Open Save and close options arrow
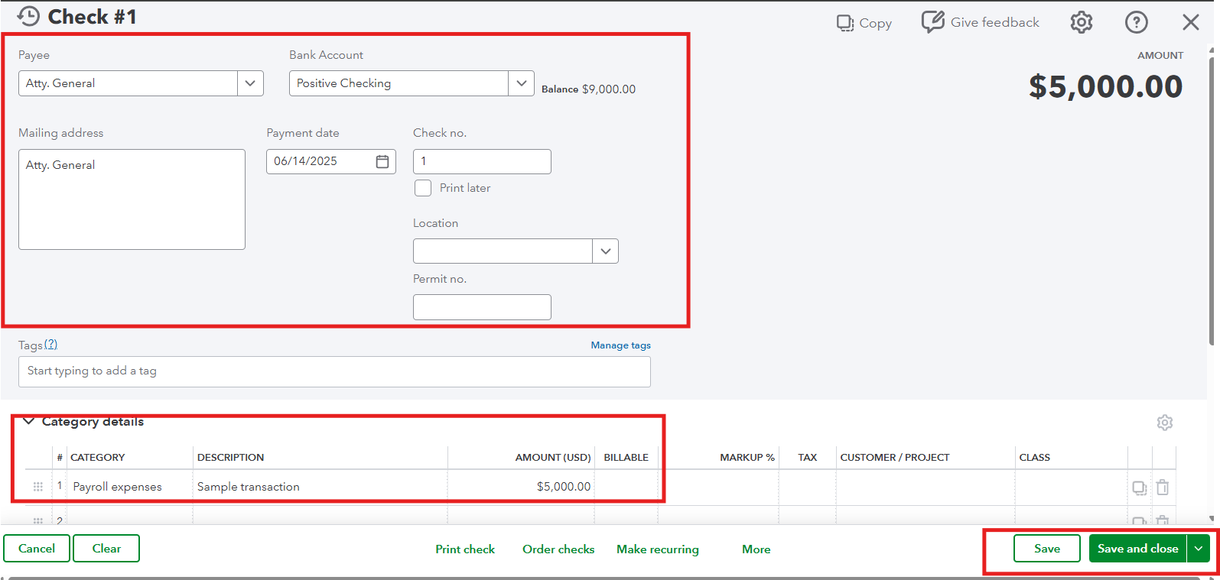Image resolution: width=1220 pixels, height=580 pixels. pyautogui.click(x=1199, y=549)
